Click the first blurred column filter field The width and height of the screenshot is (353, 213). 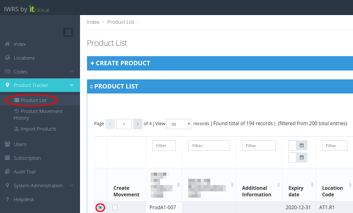164,146
